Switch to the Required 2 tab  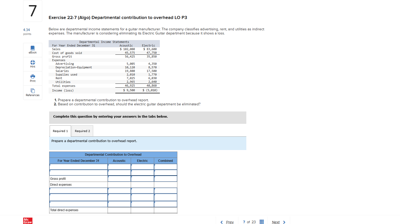[x=82, y=131]
